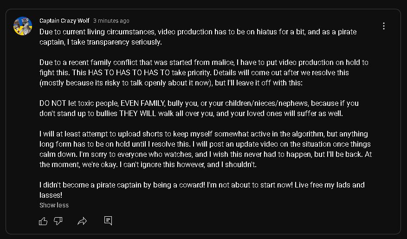Click phrase 'I take transparency seriously'
Screen dimensions: 407x239
[115, 42]
